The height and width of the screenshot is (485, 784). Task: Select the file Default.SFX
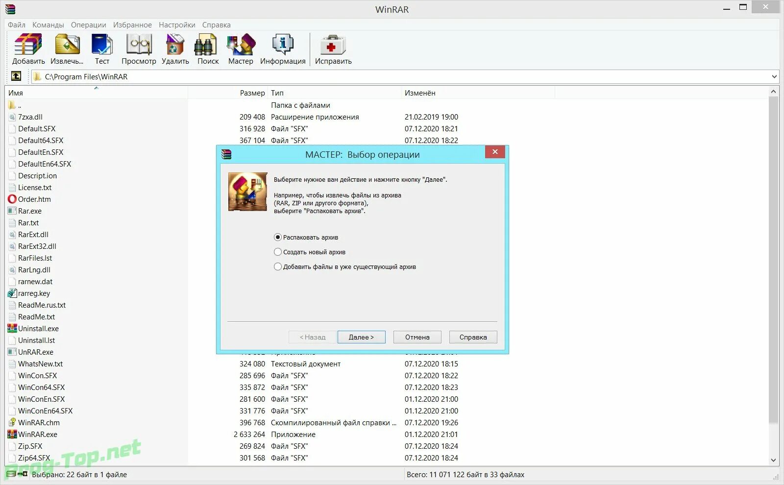(37, 129)
